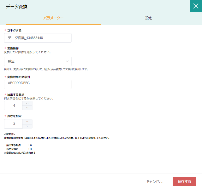The image size is (202, 189).
Task: Open the 設定 tab
Action: pyautogui.click(x=149, y=18)
